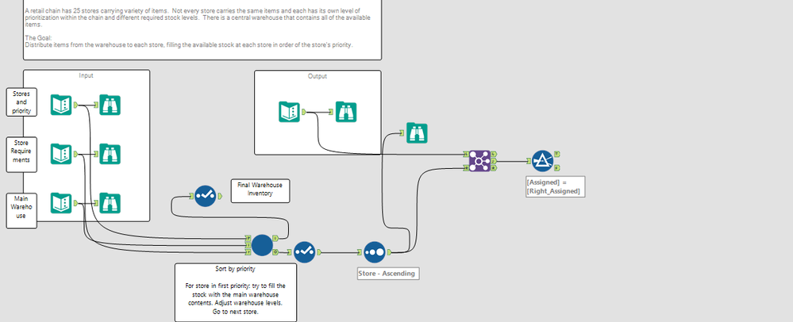The height and width of the screenshot is (322, 793).
Task: Click the input anchor of the Test tool
Action: point(529,161)
